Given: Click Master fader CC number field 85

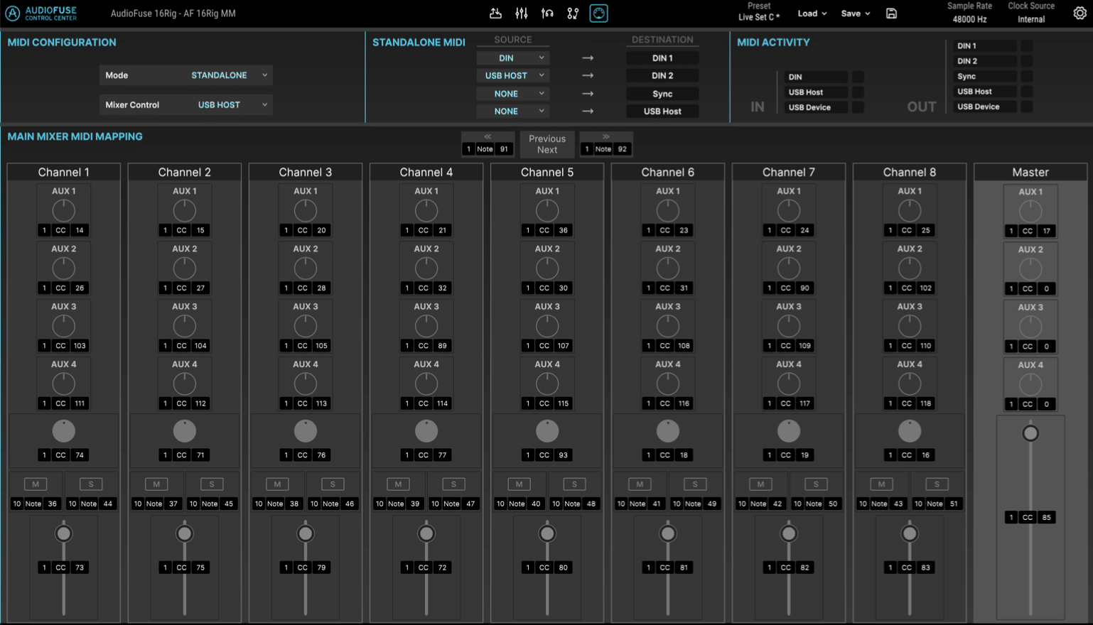Looking at the screenshot, I should [x=1047, y=518].
